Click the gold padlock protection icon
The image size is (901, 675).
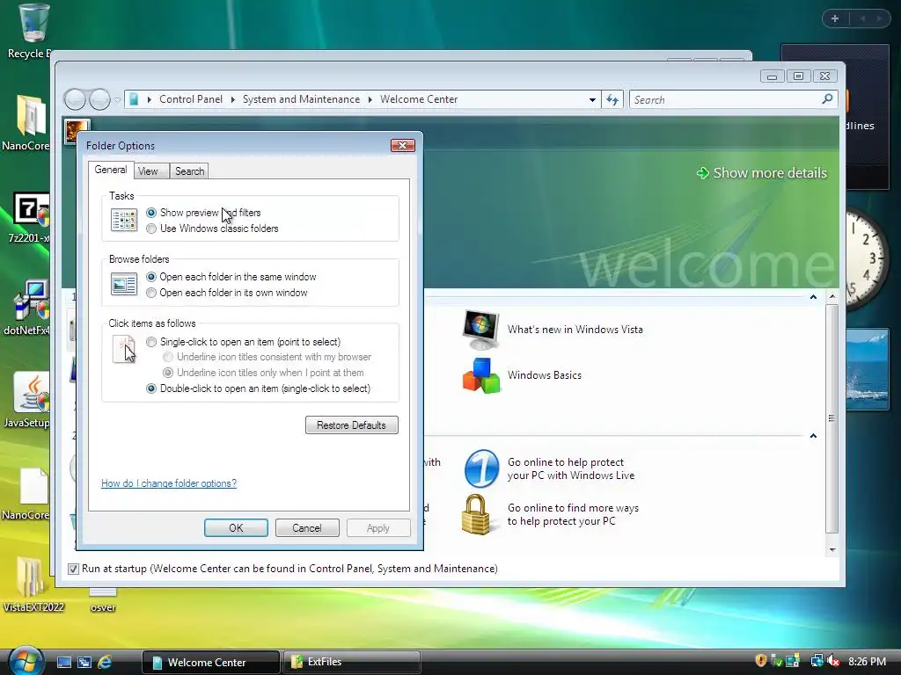476,515
